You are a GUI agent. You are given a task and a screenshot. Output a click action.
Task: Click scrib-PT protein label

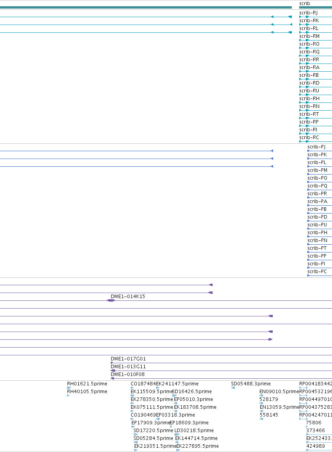[x=317, y=248]
